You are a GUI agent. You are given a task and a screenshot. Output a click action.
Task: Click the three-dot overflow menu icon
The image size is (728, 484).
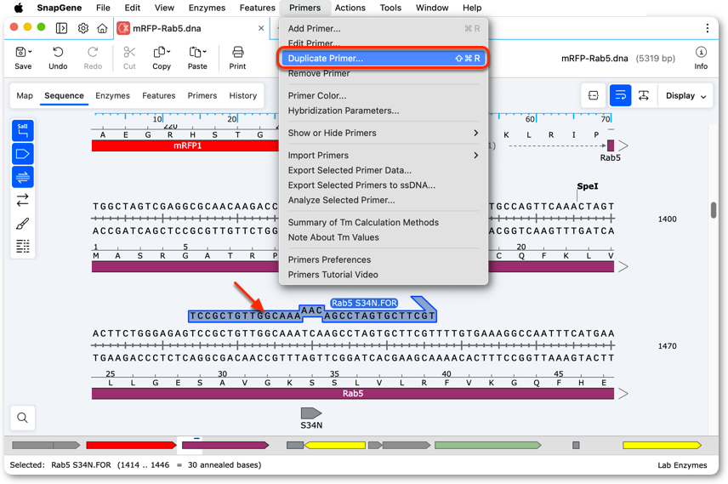point(707,28)
